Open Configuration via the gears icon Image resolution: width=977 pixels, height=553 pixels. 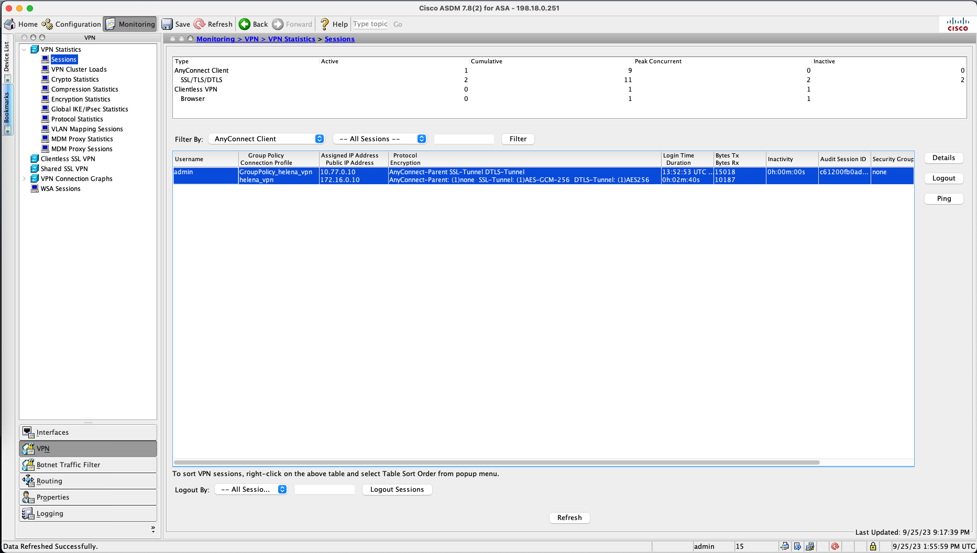point(48,24)
